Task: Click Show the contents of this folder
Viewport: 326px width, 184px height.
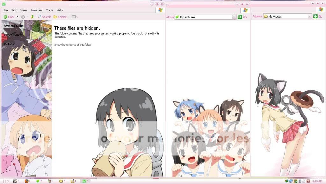Action: pyautogui.click(x=73, y=45)
